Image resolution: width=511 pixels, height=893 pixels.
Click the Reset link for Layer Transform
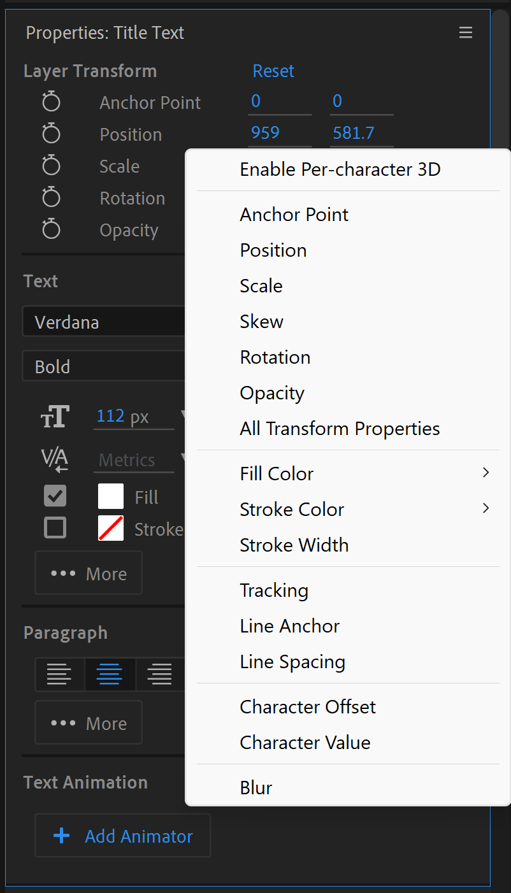tap(273, 71)
